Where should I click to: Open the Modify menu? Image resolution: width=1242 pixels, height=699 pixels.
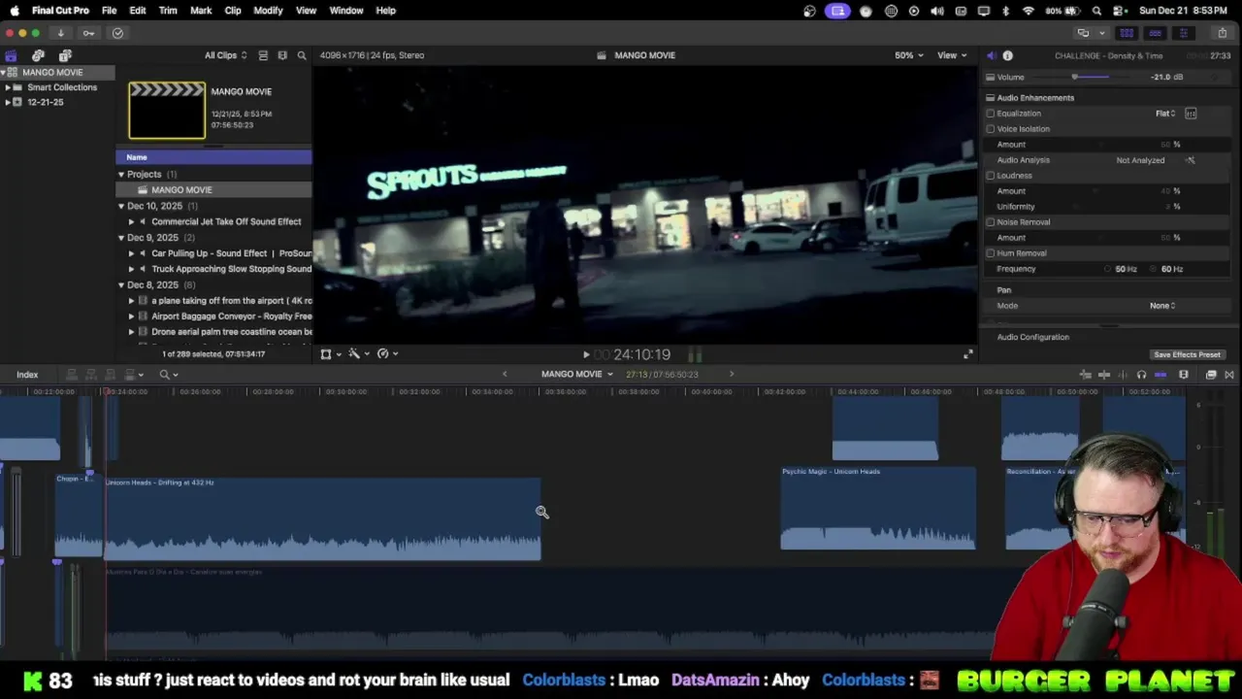click(268, 11)
